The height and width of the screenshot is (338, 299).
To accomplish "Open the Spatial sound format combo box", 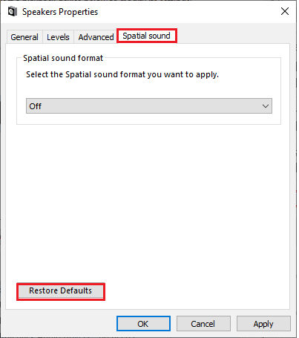I will click(149, 106).
